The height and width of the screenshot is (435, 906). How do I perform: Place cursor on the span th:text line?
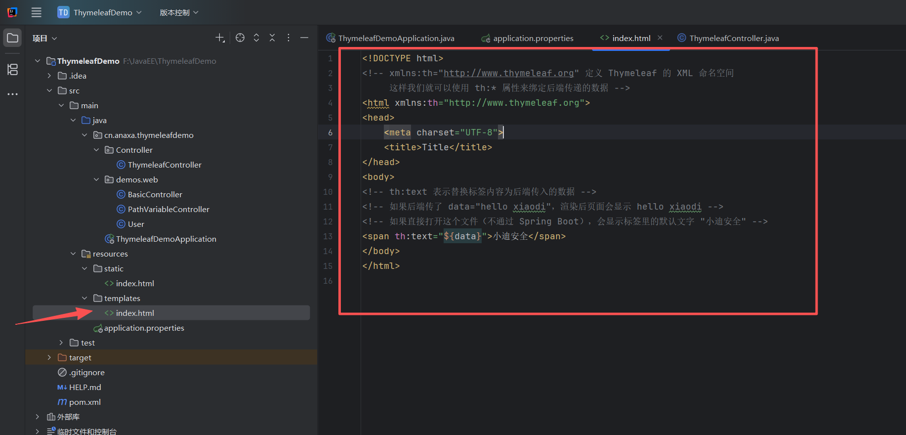[464, 236]
